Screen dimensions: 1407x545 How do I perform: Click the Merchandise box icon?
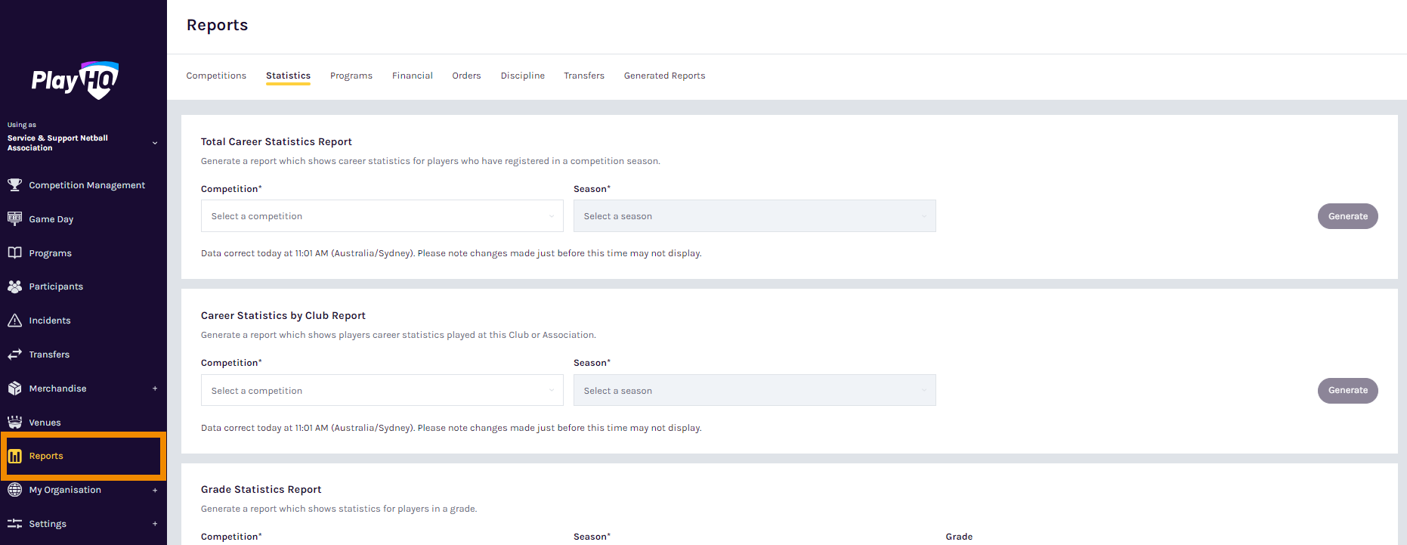[14, 388]
